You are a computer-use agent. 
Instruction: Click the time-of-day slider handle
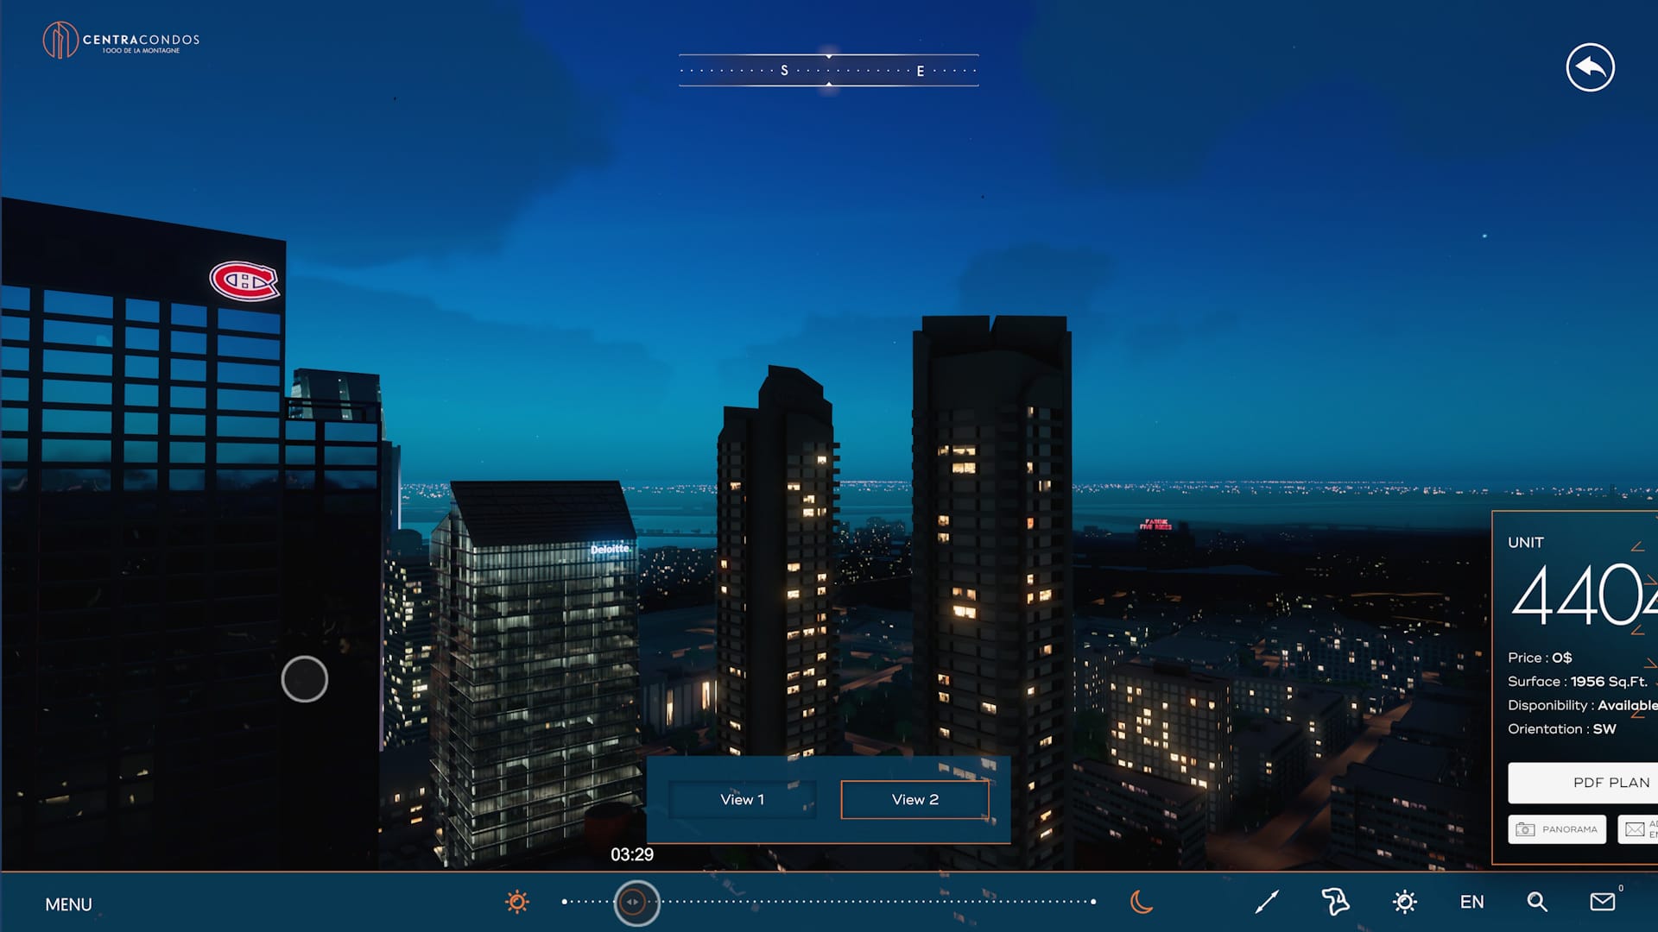636,903
